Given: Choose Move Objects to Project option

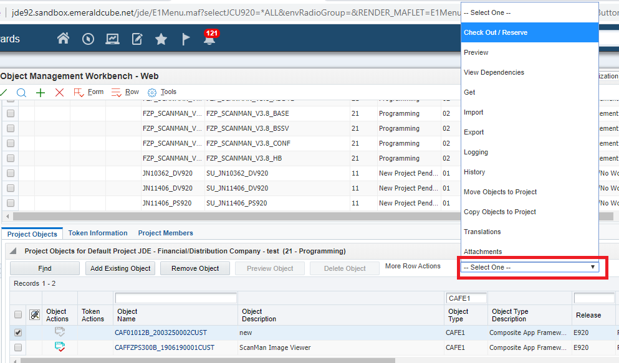Looking at the screenshot, I should [x=530, y=192].
